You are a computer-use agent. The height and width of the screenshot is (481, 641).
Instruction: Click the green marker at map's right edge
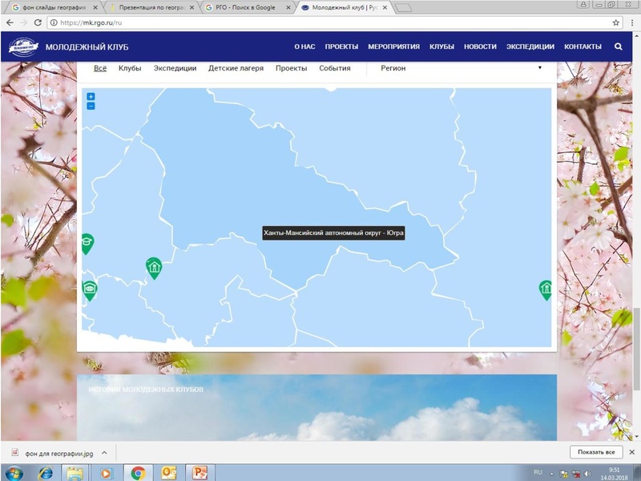(x=546, y=289)
